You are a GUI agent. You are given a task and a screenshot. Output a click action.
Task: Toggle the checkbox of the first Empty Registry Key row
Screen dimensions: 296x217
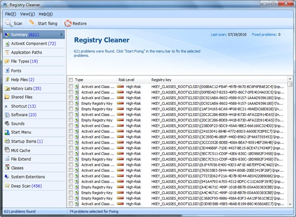click(x=71, y=104)
